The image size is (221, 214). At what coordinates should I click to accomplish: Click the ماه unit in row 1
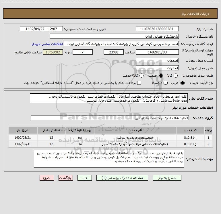80,138
